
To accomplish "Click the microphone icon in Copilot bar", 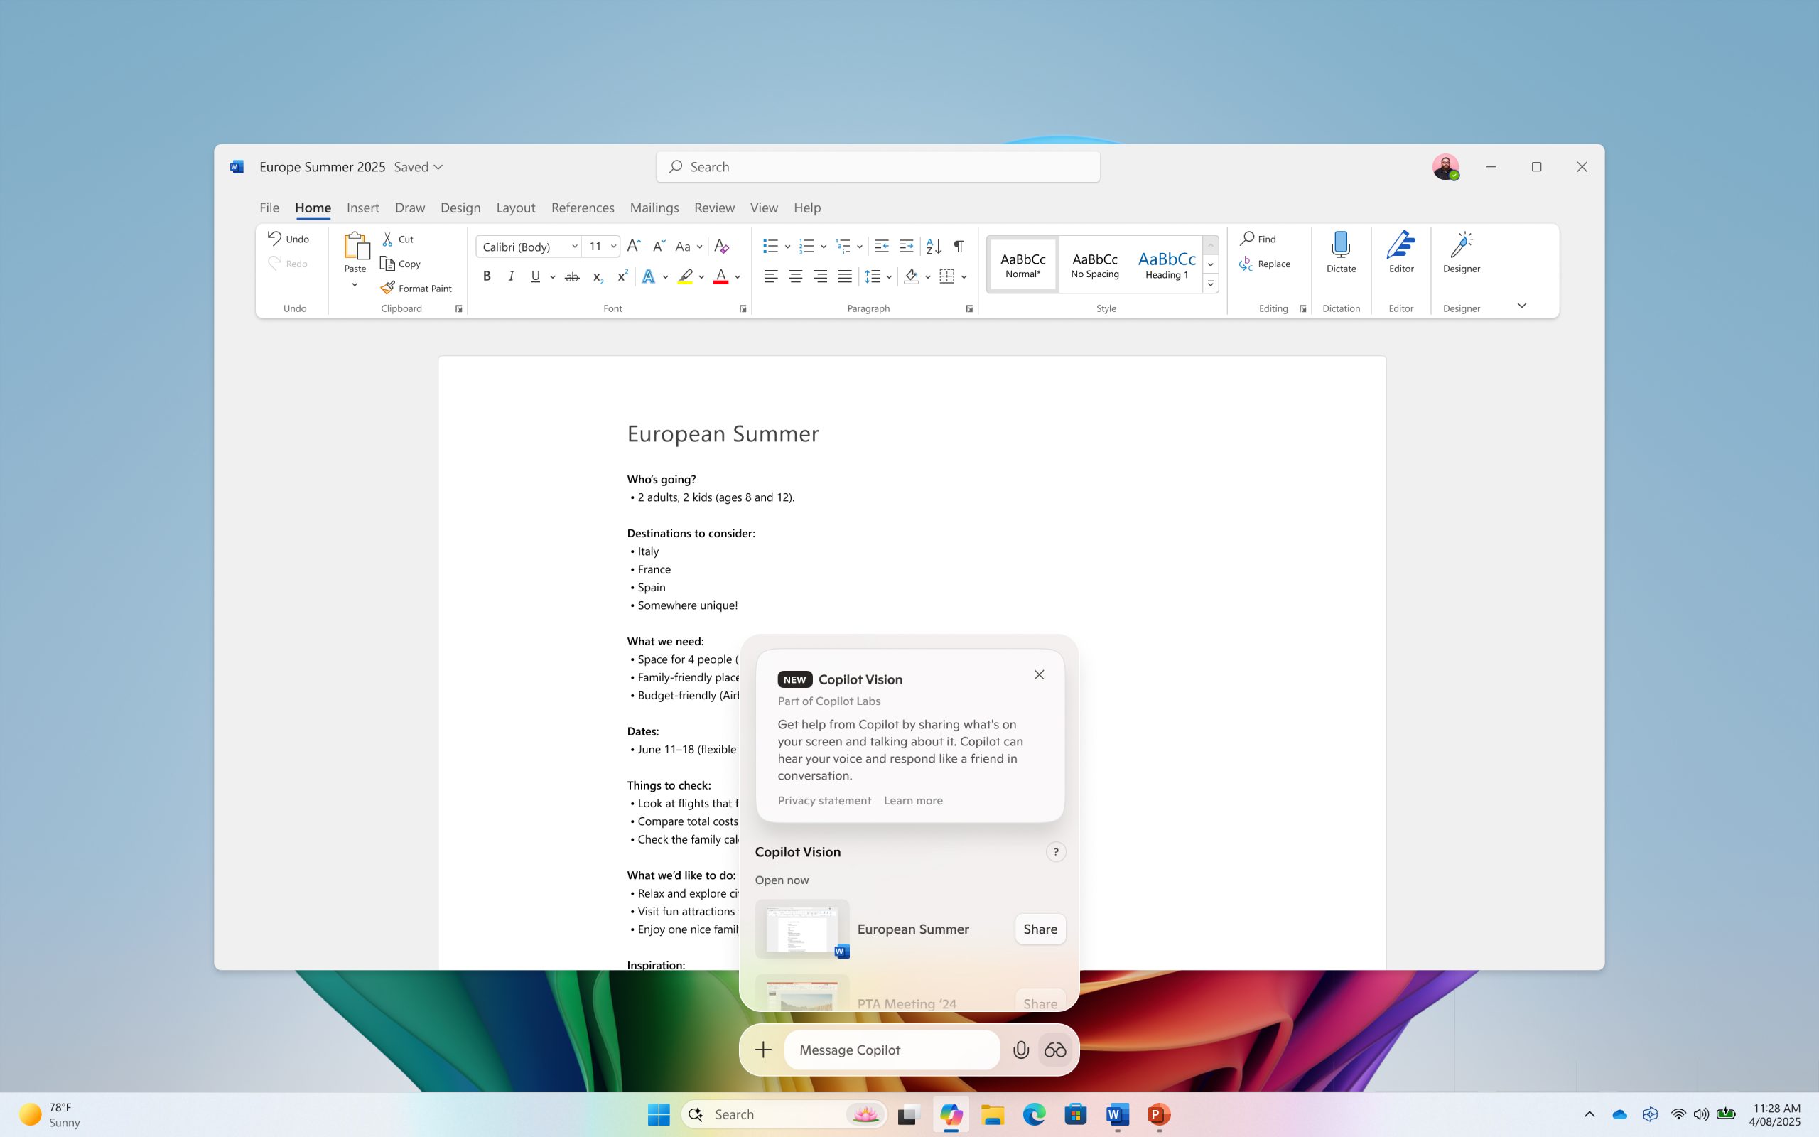I will pyautogui.click(x=1021, y=1049).
